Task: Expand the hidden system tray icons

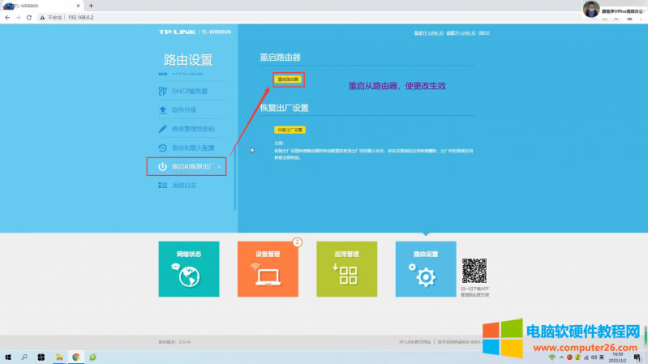Action: [x=561, y=358]
